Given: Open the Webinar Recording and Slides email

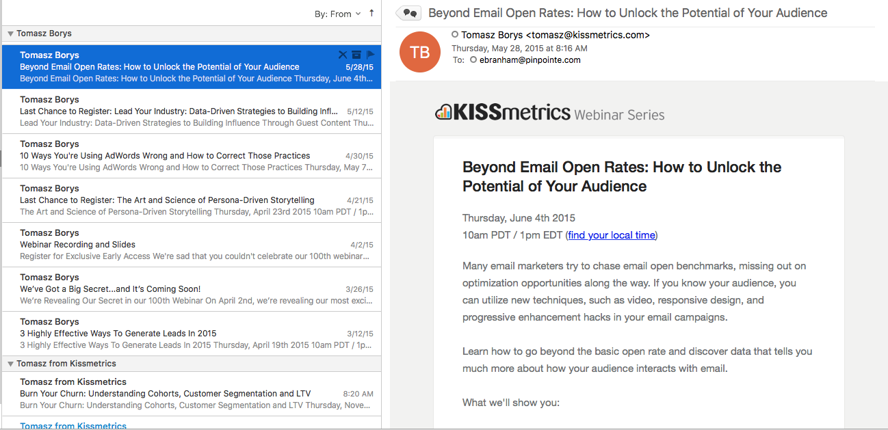Looking at the screenshot, I should point(192,245).
